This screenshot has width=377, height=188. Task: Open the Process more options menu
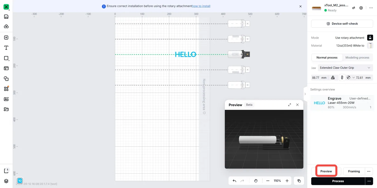tap(369, 181)
